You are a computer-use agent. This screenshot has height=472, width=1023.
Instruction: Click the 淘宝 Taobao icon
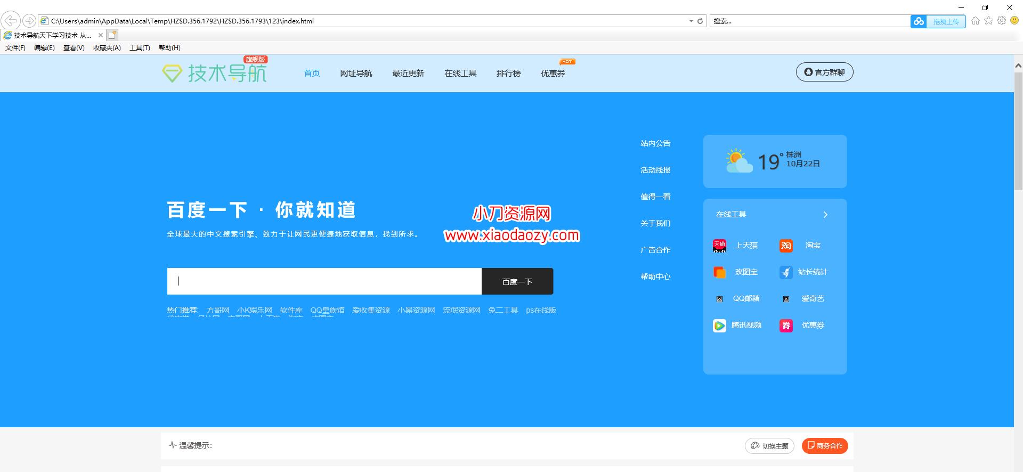pyautogui.click(x=786, y=246)
